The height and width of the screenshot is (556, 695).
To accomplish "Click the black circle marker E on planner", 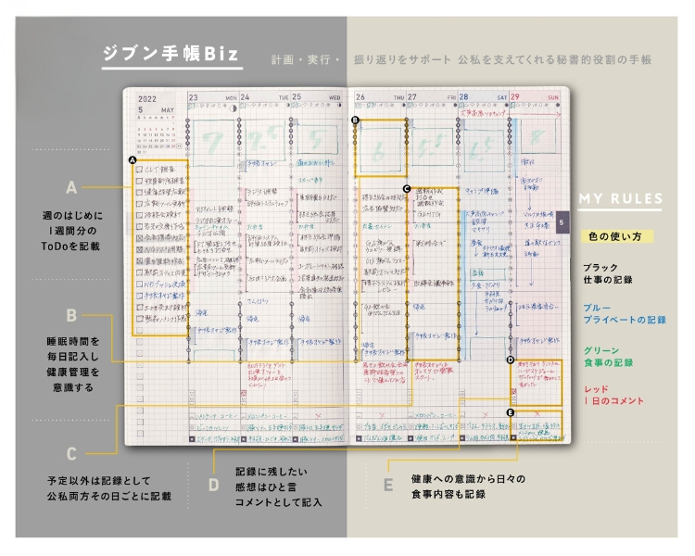I will tap(511, 412).
